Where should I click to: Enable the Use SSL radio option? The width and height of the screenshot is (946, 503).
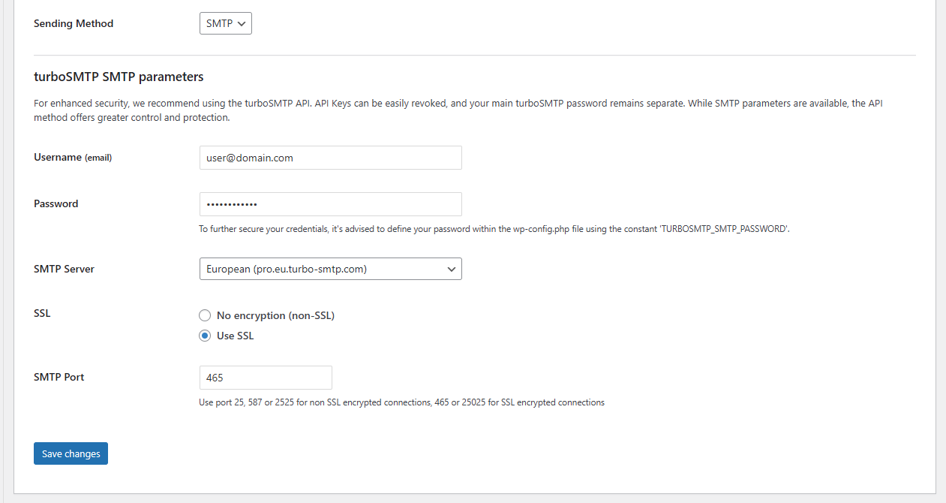pos(205,336)
